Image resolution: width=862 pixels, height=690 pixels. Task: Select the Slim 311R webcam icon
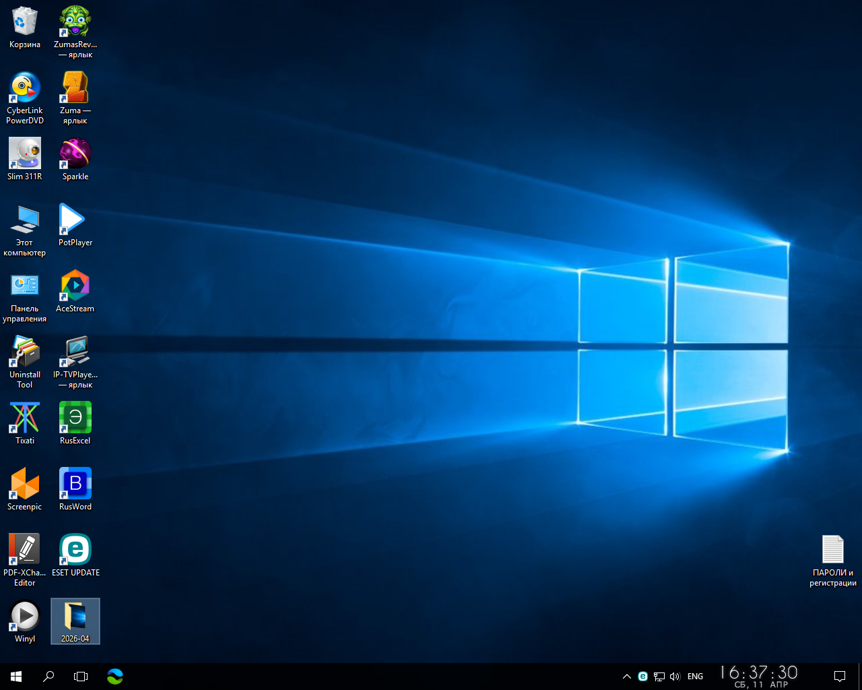[x=25, y=159]
